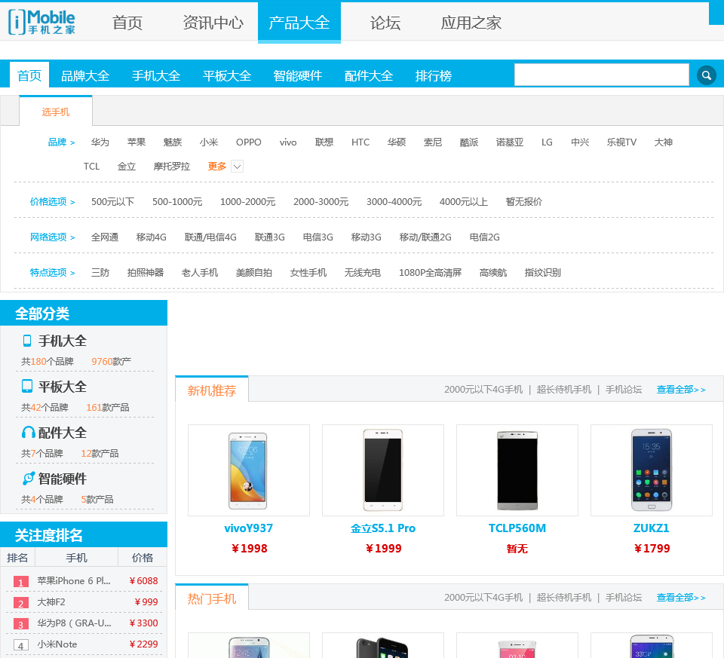Click the tablet icon beside 平板大全
The image size is (724, 658).
pyautogui.click(x=27, y=386)
